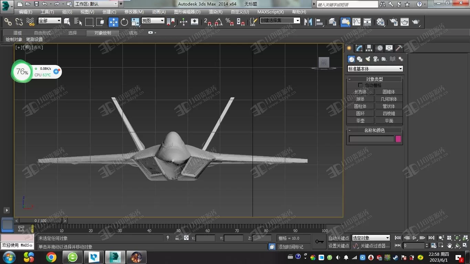Click the Render Production teapot icon
Screen dimensions: 470x264
click(416, 22)
